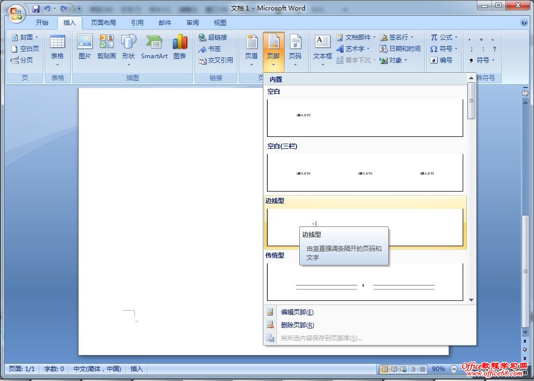Toggle insert/overtype mode (插入) in status bar
The image size is (534, 381).
click(136, 369)
